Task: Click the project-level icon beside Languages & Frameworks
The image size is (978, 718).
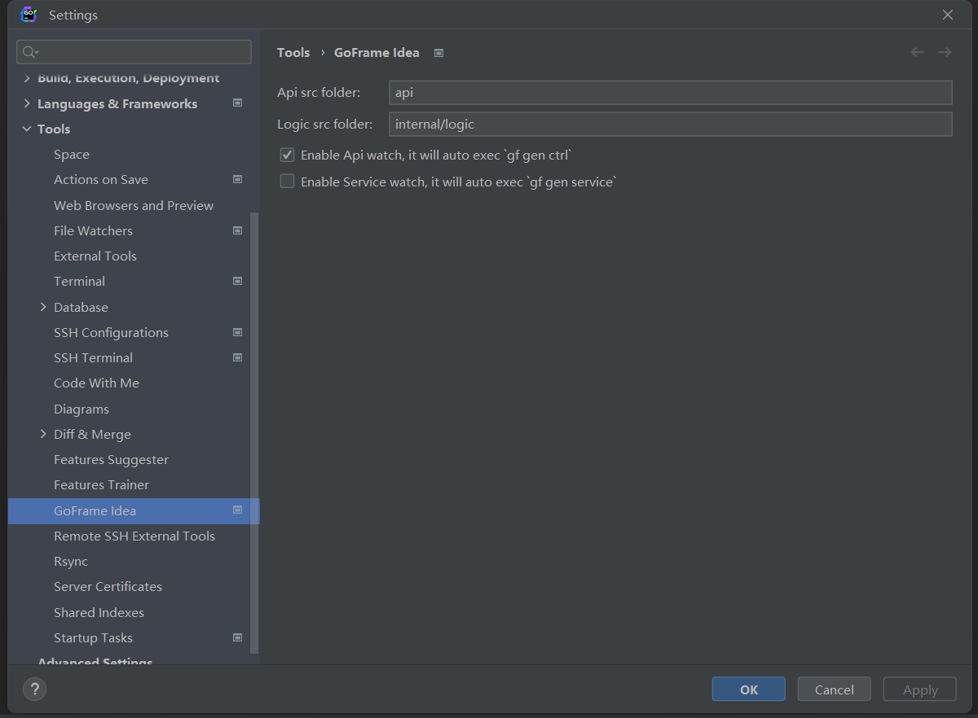Action: tap(238, 103)
